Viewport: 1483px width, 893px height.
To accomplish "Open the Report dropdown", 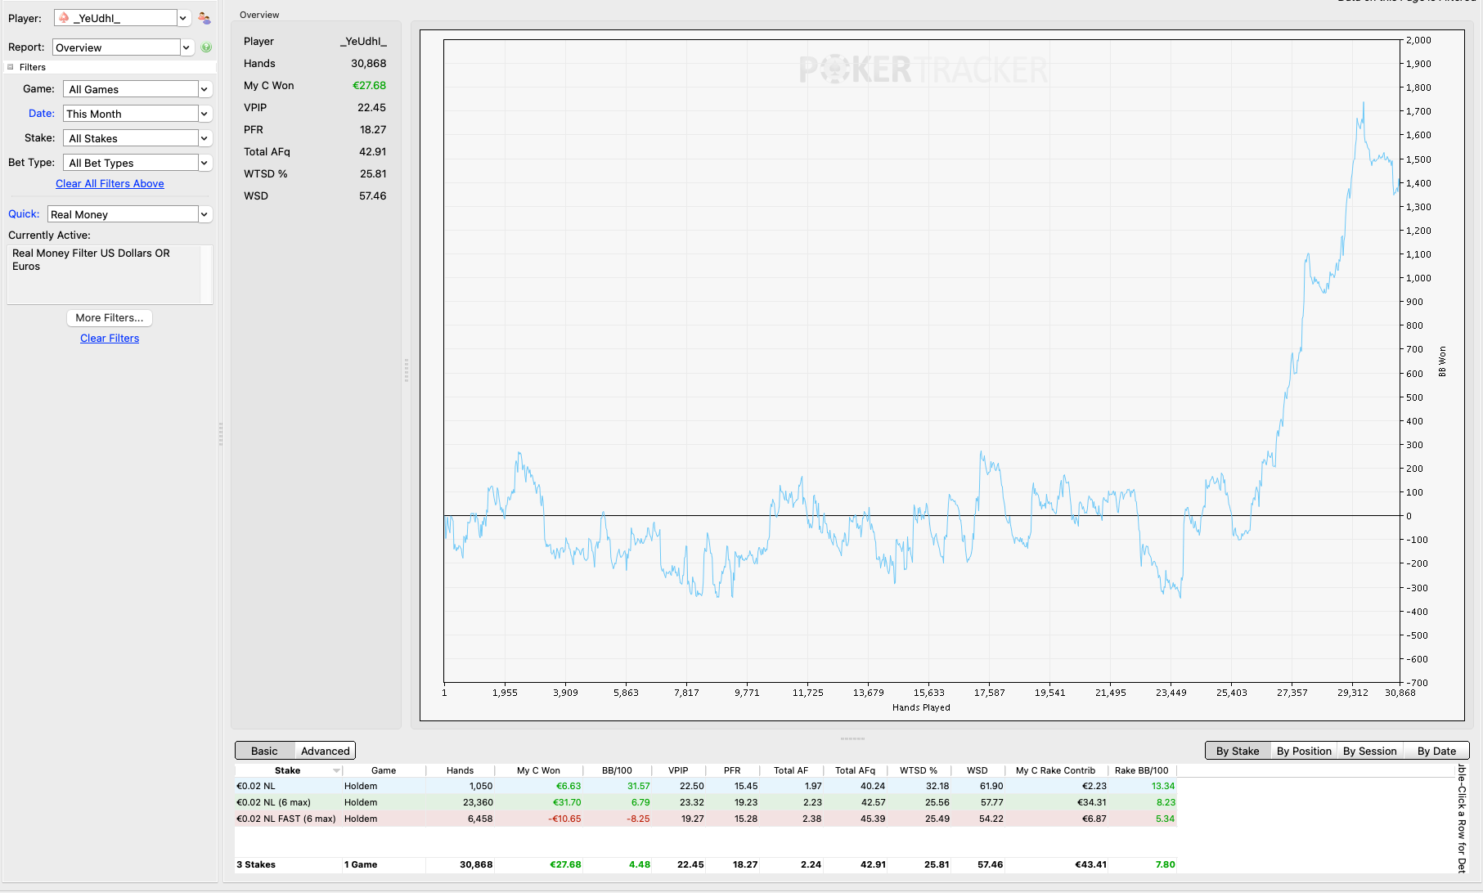I will click(186, 47).
